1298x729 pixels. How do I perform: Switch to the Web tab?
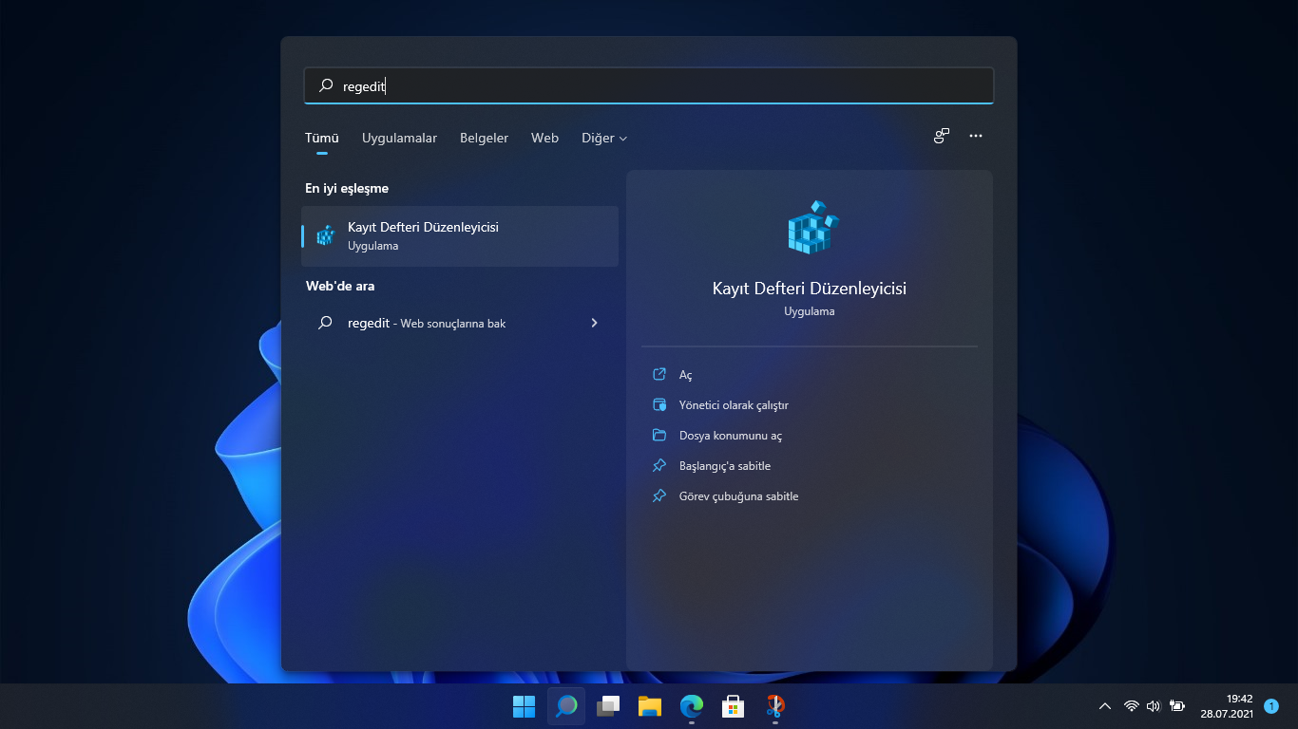(544, 138)
